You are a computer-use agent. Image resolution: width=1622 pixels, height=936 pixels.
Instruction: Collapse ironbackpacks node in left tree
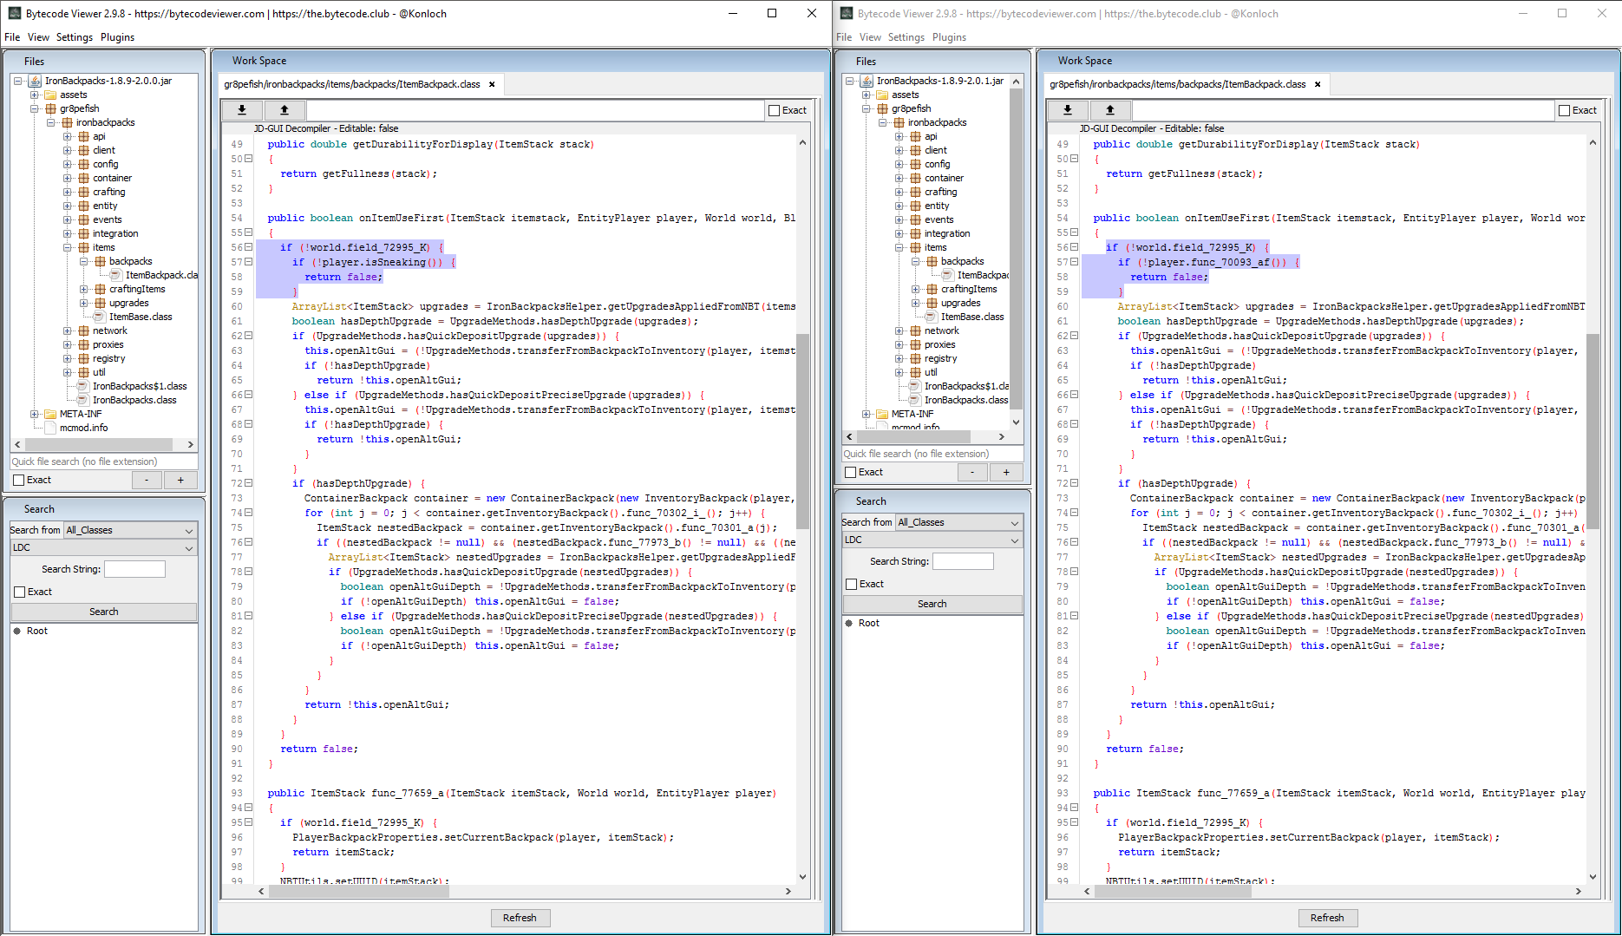pos(51,122)
